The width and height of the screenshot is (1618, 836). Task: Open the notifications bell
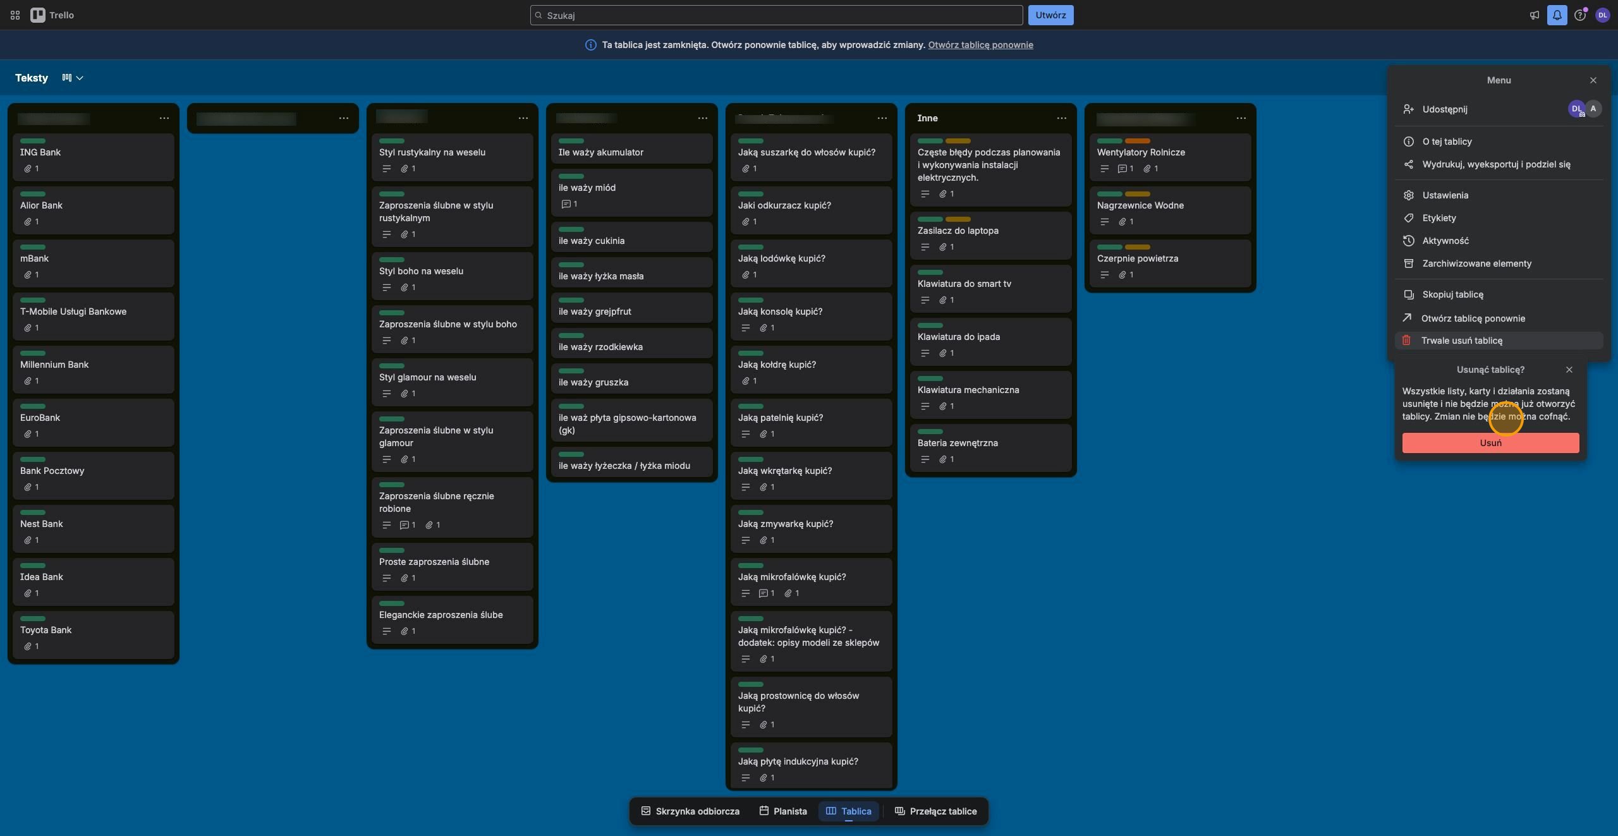coord(1557,15)
